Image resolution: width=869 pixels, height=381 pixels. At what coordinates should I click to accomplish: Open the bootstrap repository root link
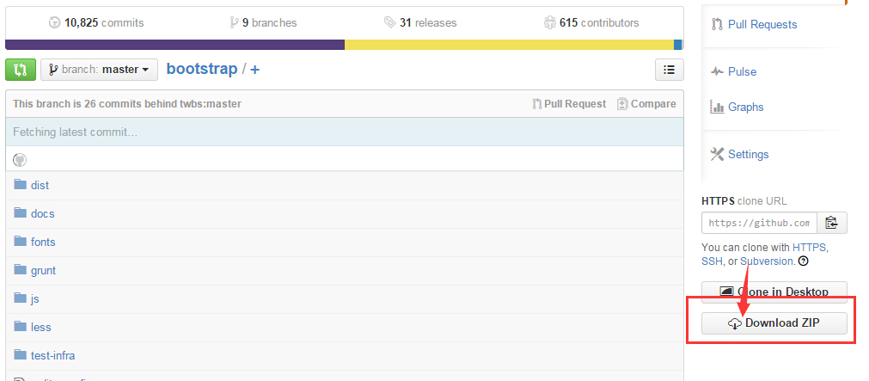click(202, 70)
